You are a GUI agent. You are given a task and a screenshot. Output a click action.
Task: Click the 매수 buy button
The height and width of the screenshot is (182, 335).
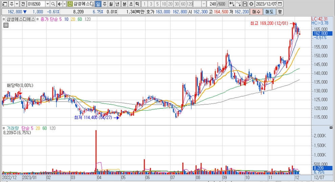[256, 12]
